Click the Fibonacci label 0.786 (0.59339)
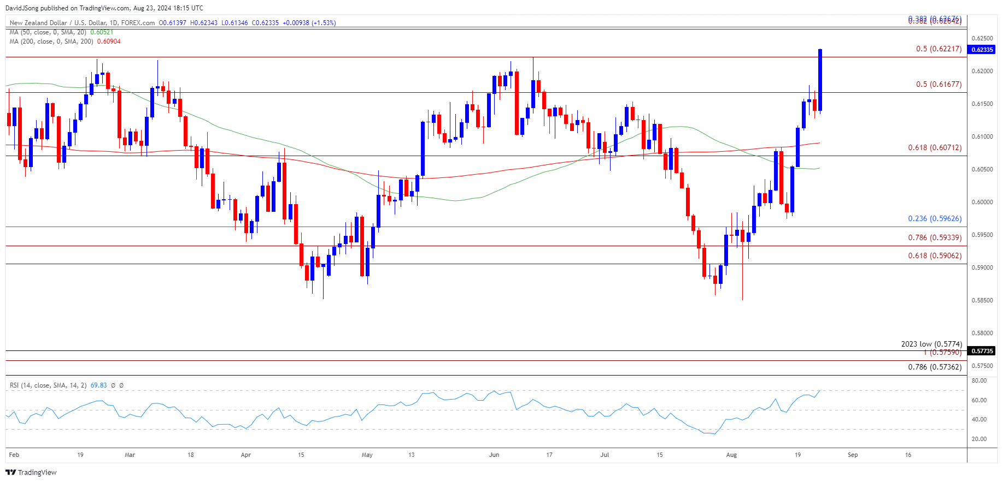 click(x=935, y=238)
